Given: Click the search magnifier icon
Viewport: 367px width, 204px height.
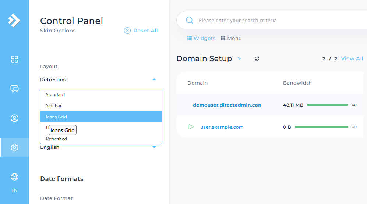Looking at the screenshot, I should [x=190, y=21].
